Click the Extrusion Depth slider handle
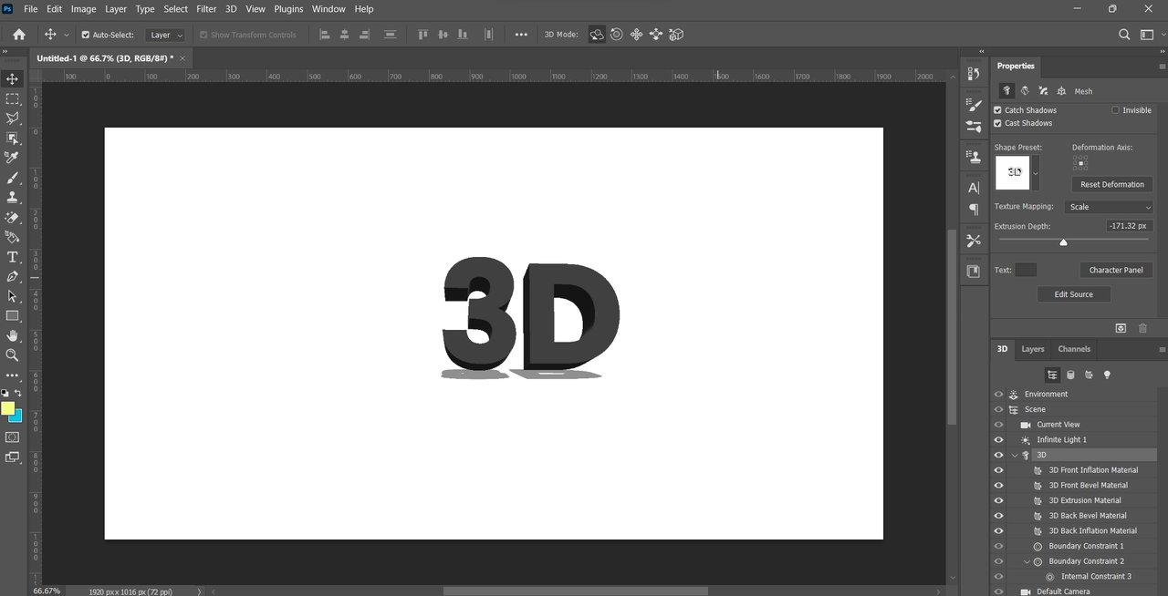The width and height of the screenshot is (1168, 596). click(1063, 242)
